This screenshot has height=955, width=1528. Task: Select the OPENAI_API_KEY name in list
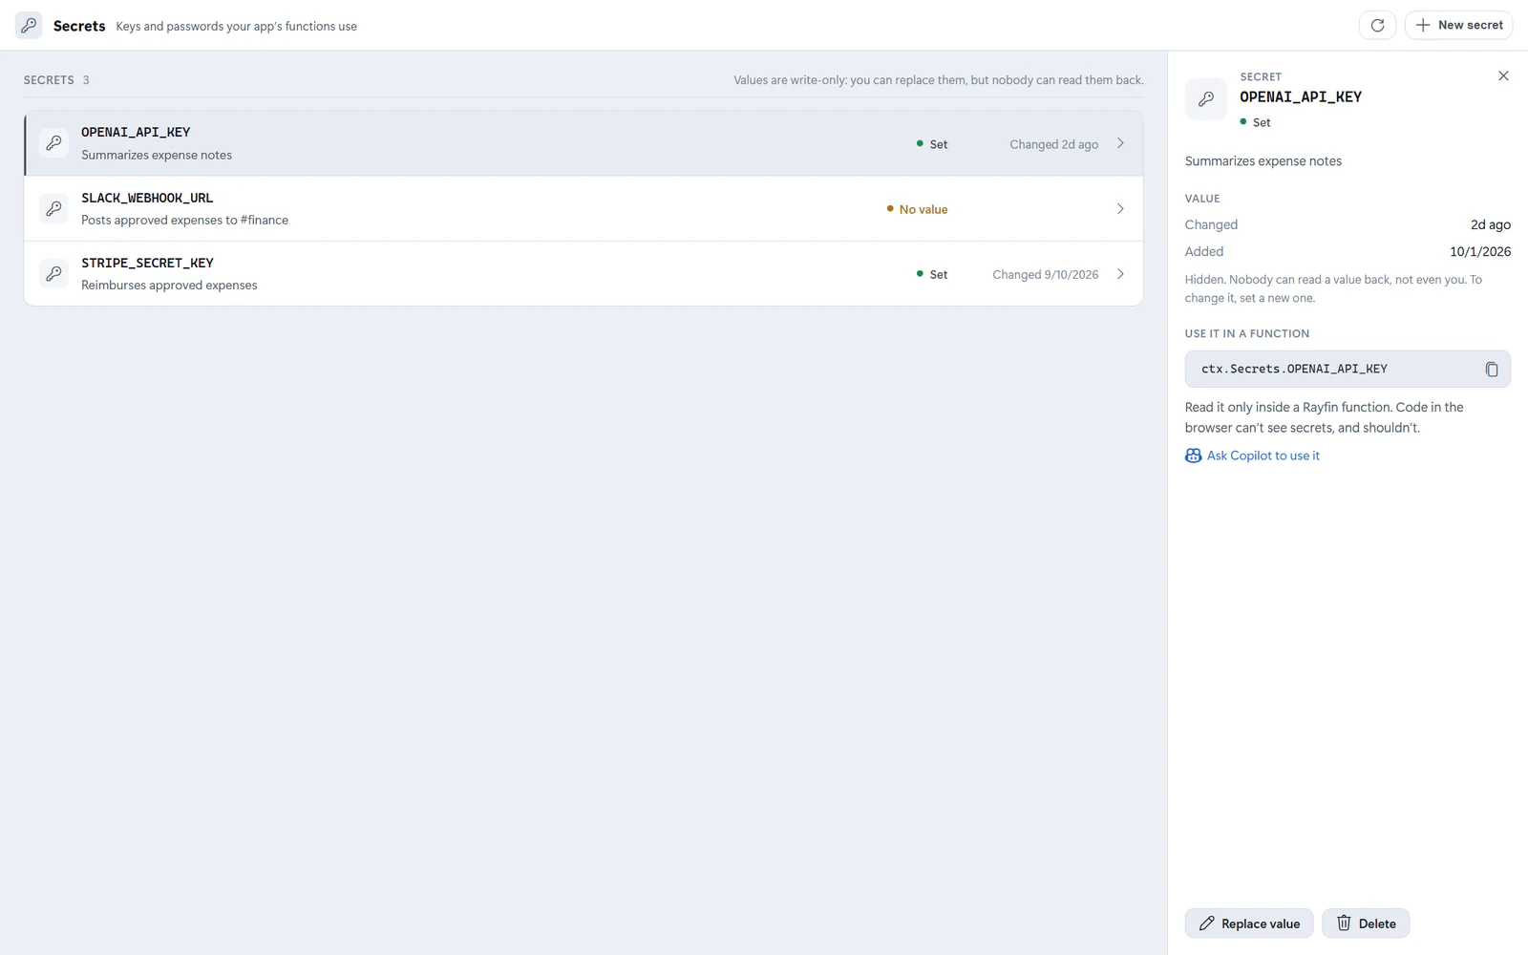[x=136, y=132]
